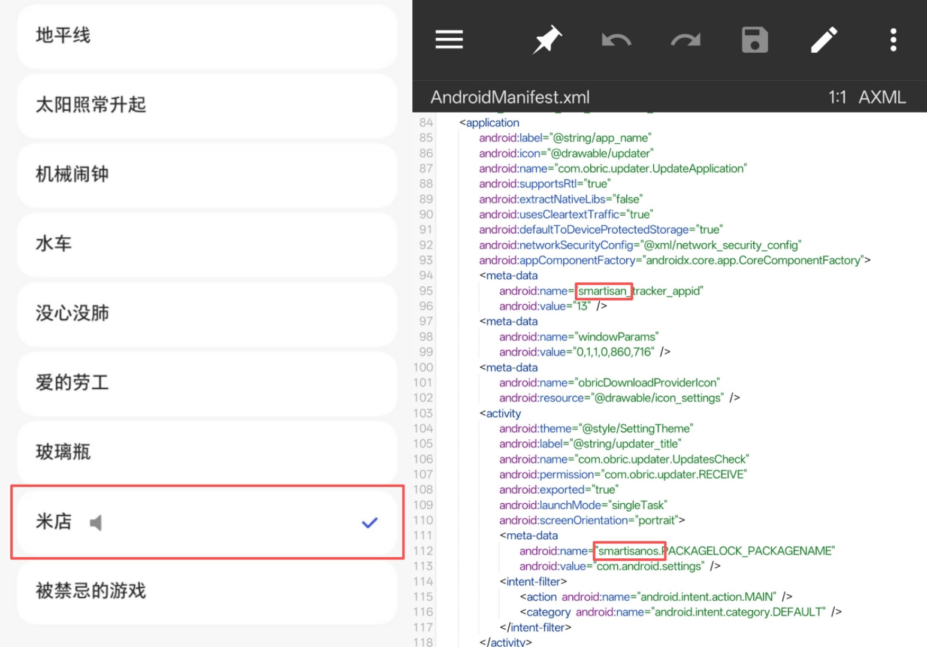Click line number 84 at application tag
Viewport: 927px width, 647px height.
[425, 123]
